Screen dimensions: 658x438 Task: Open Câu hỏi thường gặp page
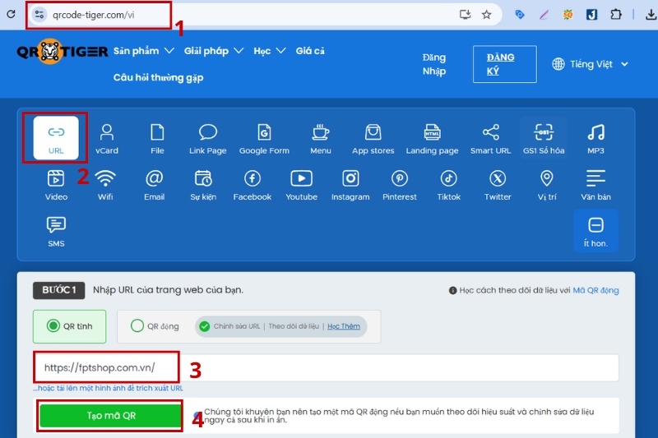pos(158,77)
